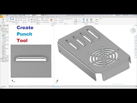Image resolution: width=137 pixels, height=103 pixels.
Task: Click the Save icon in quick access toolbar
Action: (7, 15)
